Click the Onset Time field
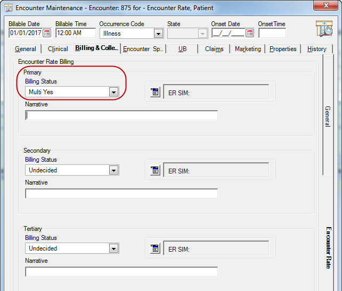The height and width of the screenshot is (291, 342). [272, 33]
